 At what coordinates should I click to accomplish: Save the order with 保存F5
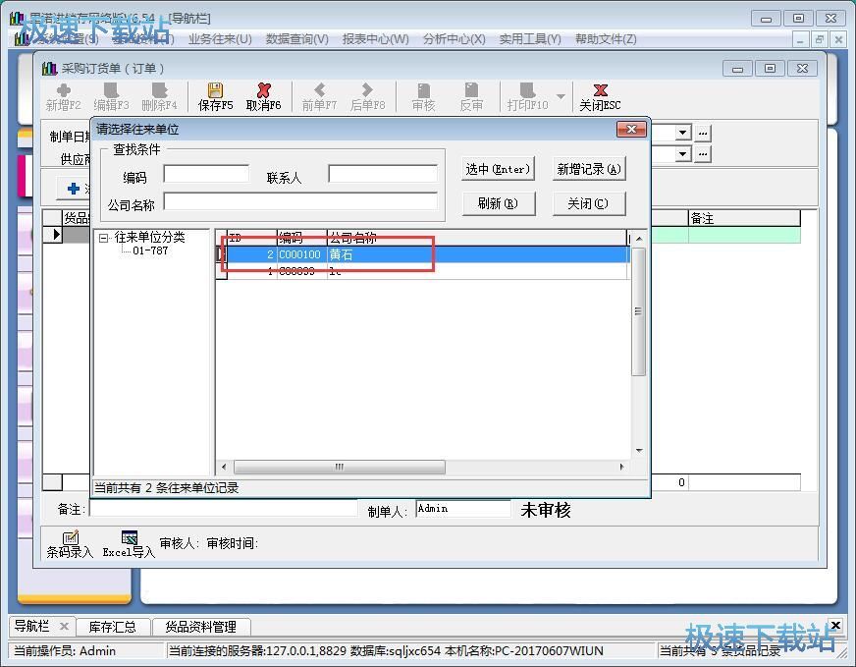coord(215,97)
